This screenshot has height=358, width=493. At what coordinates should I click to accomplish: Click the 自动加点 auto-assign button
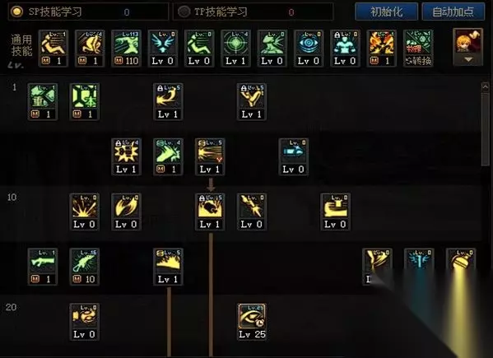click(x=453, y=12)
